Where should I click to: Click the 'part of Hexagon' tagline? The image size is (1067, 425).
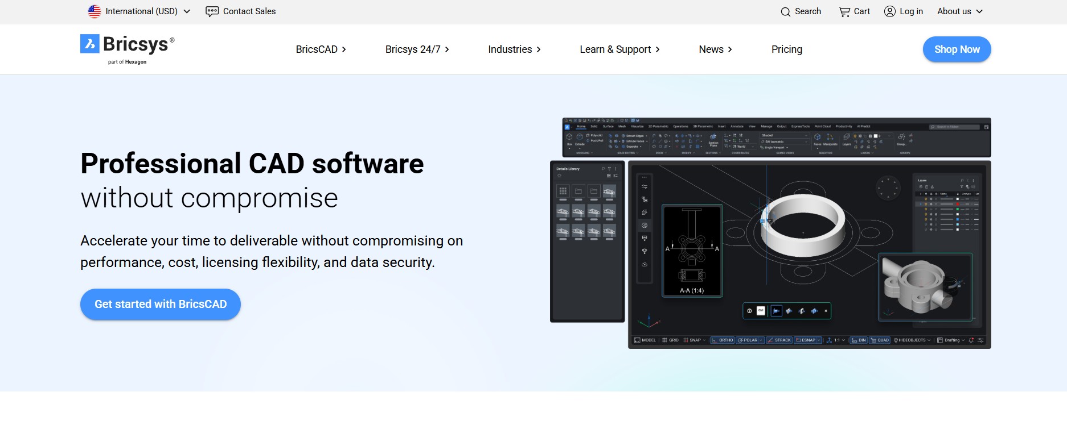127,62
